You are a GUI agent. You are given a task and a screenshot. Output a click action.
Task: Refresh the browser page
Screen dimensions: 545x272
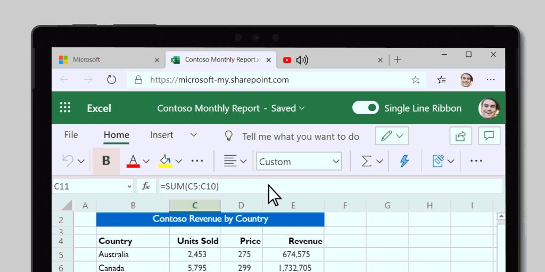point(111,80)
